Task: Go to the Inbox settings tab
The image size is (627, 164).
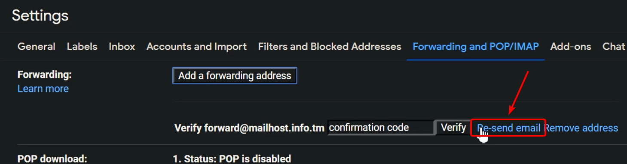Action: coord(122,47)
